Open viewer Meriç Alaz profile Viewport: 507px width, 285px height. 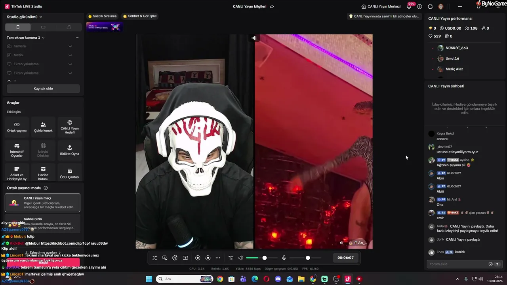pyautogui.click(x=450, y=69)
